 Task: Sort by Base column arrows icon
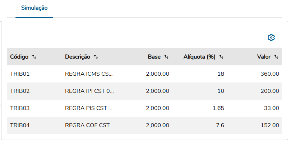[x=166, y=57]
